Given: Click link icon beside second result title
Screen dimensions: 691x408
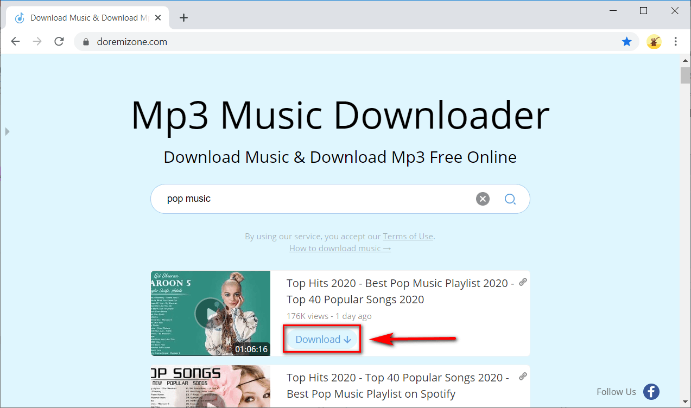Looking at the screenshot, I should (523, 377).
